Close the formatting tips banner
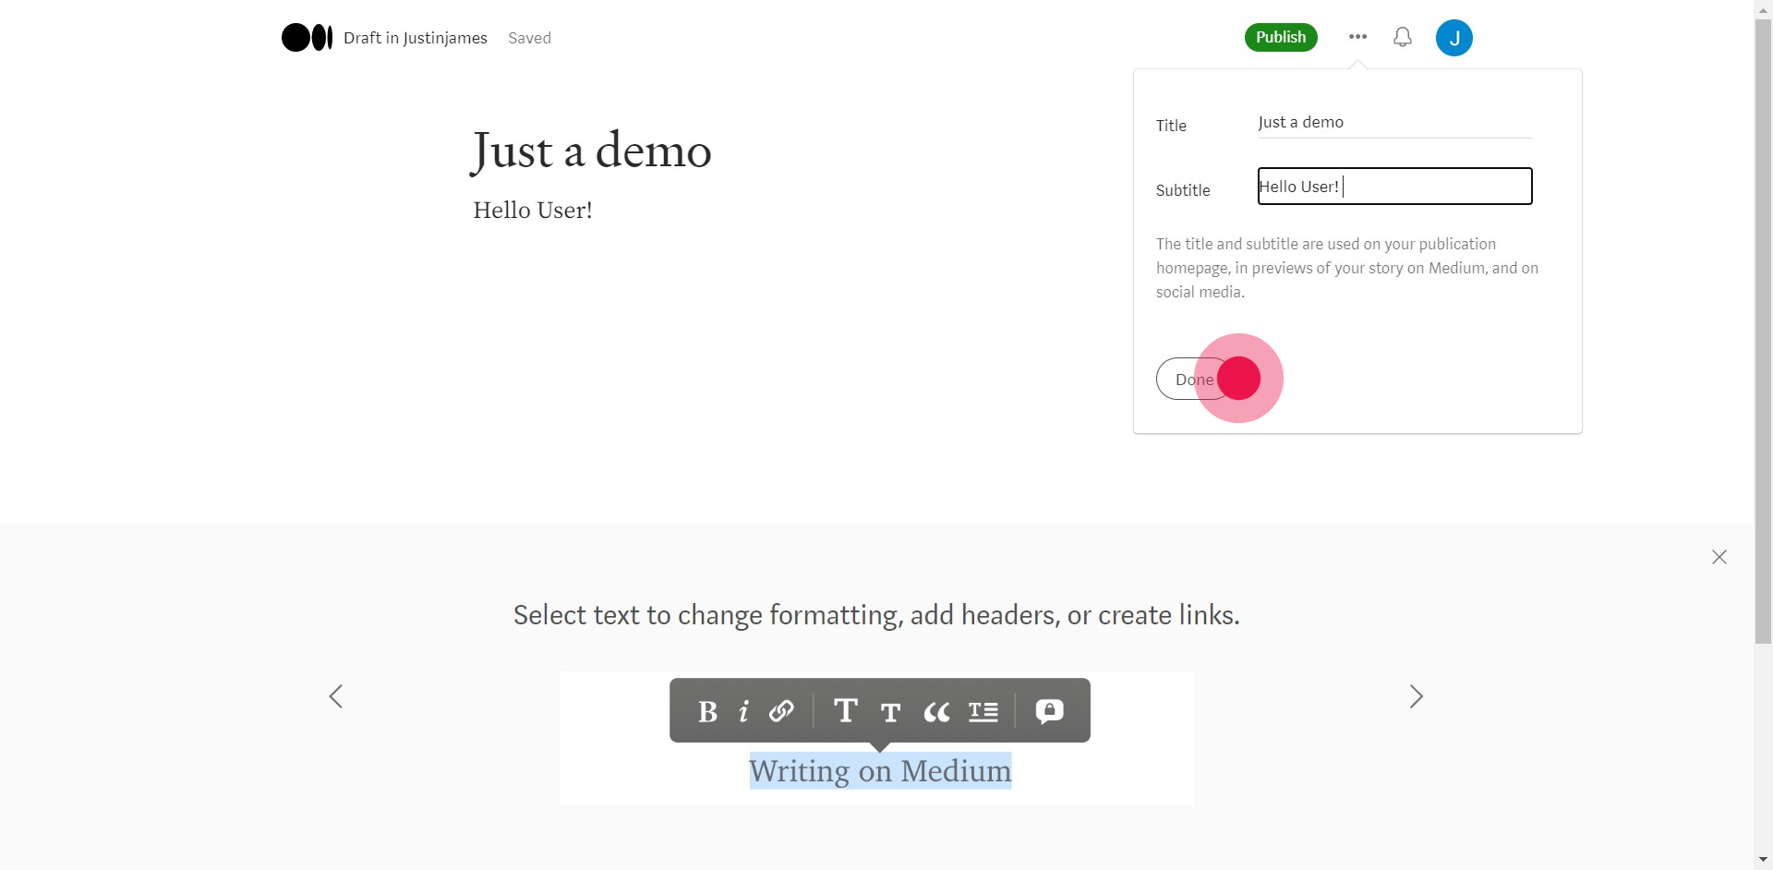Screen dimensions: 1773x870 (x=1719, y=557)
